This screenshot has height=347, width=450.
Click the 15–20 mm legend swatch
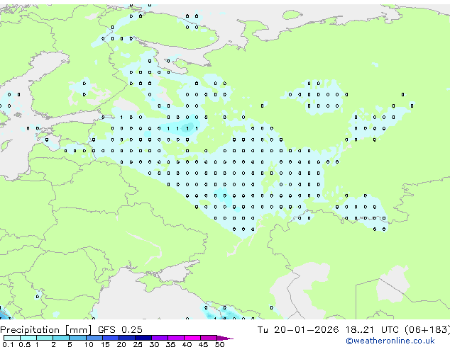[110, 338]
